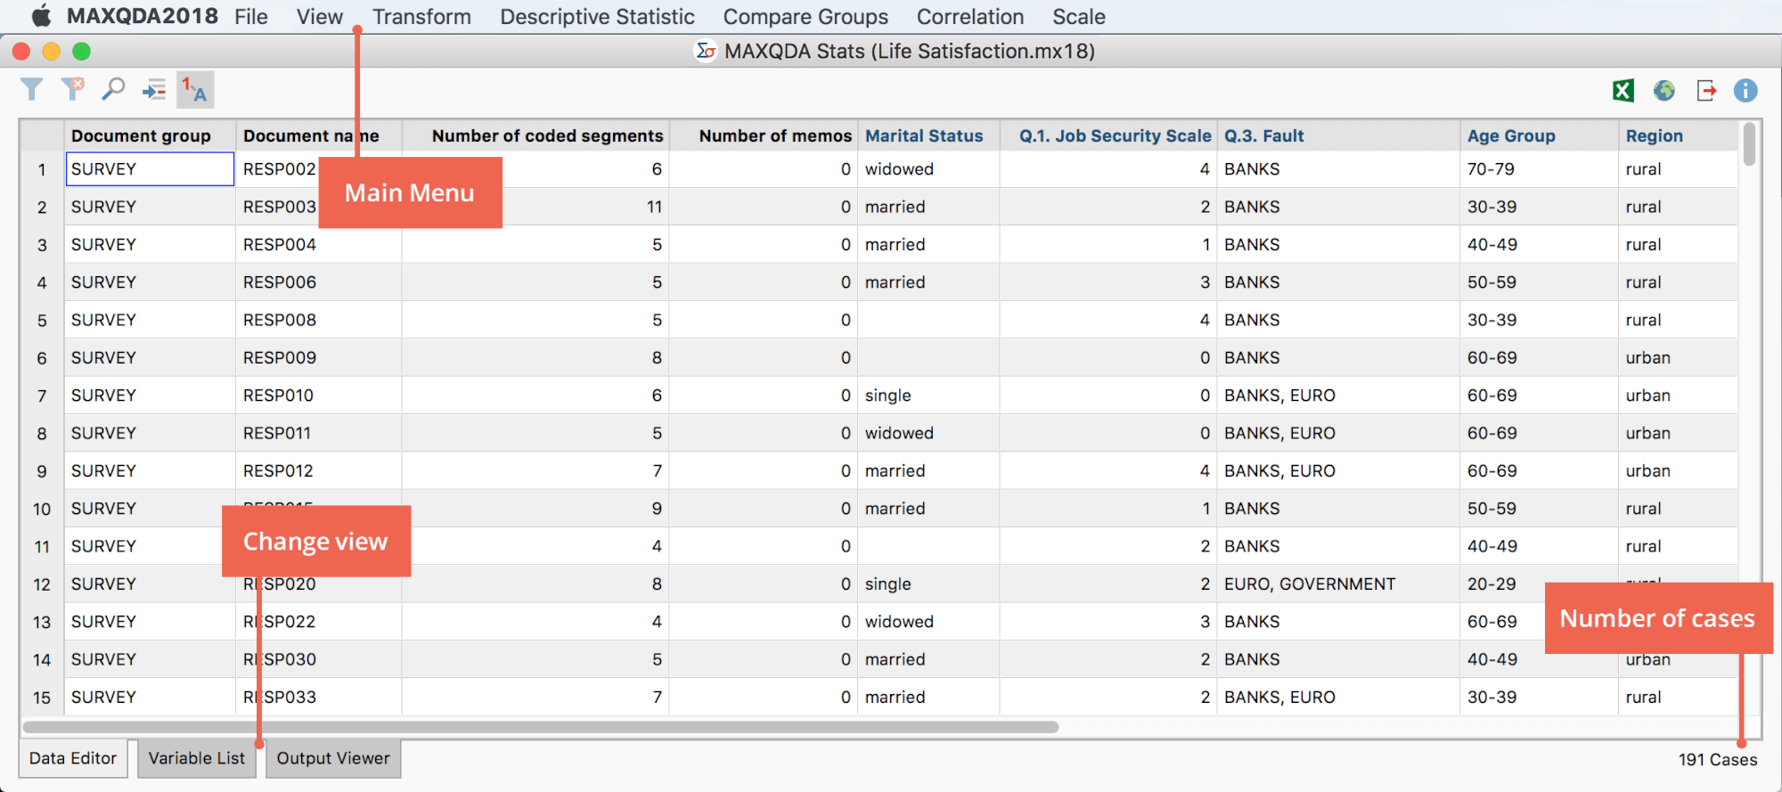Sort by Document group column header

[150, 135]
